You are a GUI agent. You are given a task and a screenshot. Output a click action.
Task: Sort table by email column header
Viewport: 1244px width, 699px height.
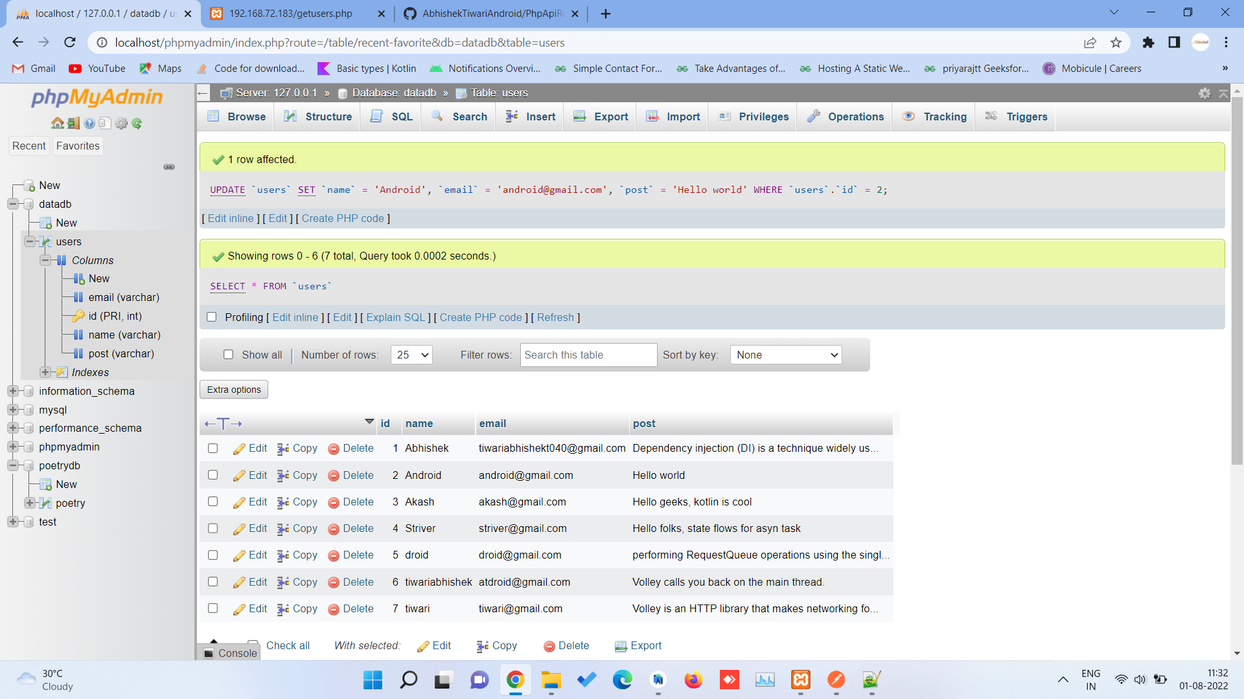(492, 424)
